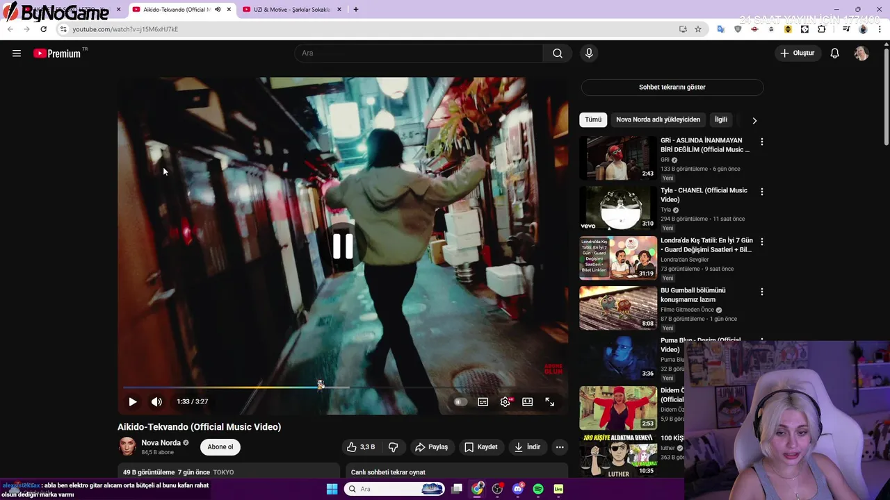Screen dimensions: 890x500
Task: Switch to theater mode
Action: pos(528,402)
